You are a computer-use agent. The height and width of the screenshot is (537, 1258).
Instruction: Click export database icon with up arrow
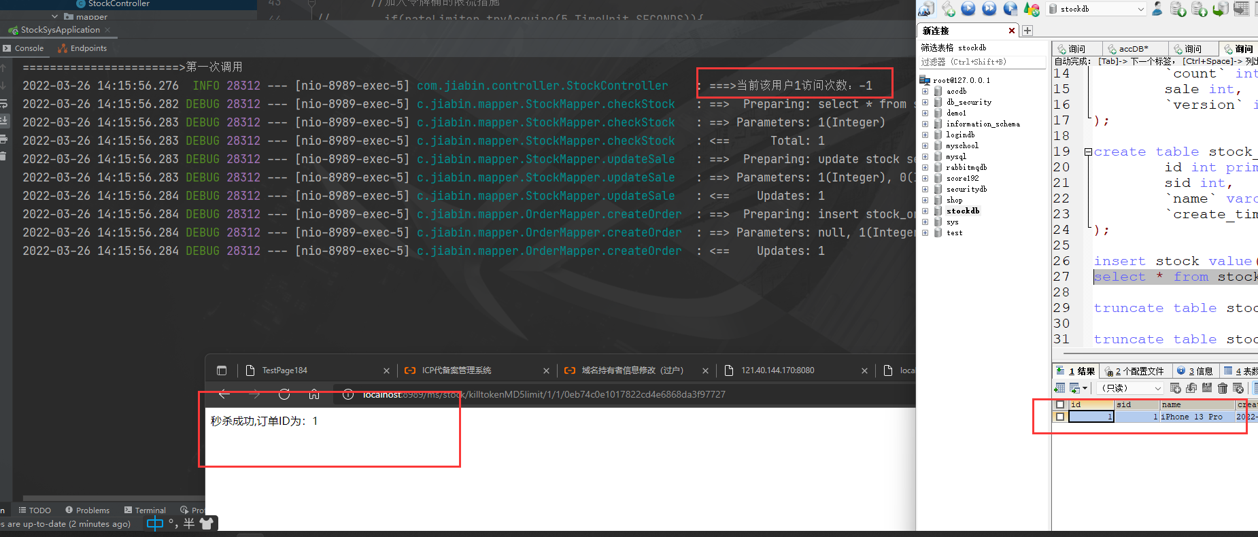pos(1200,9)
